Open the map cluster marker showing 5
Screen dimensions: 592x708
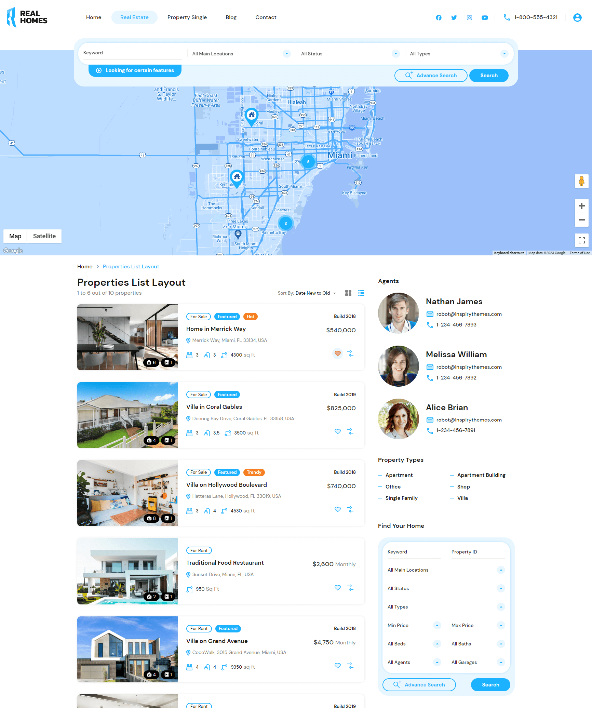[x=308, y=162]
